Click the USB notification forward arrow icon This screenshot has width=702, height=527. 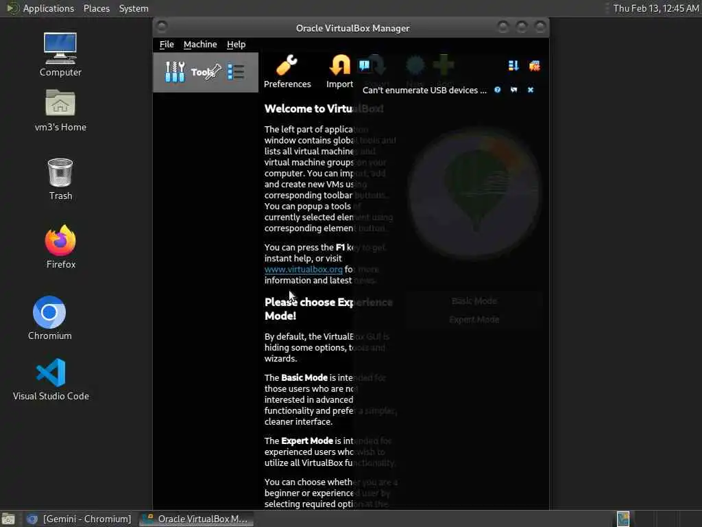(x=514, y=90)
